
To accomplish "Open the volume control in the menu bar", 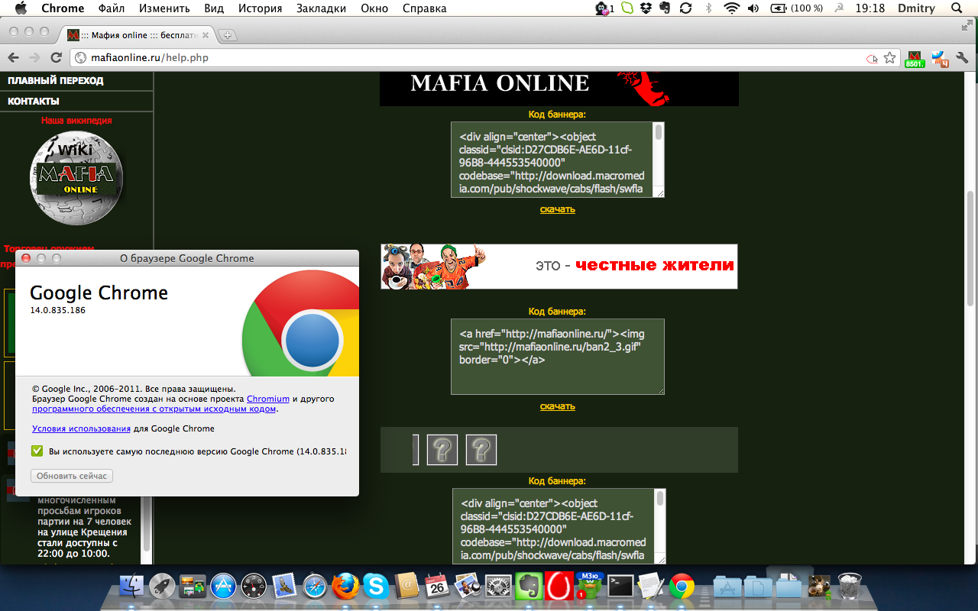I will (753, 8).
